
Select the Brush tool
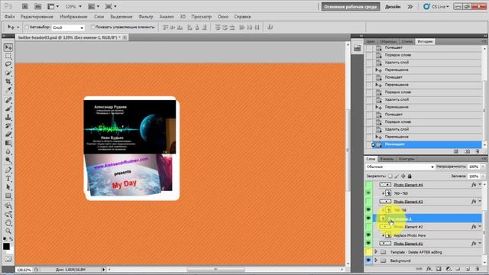click(x=8, y=108)
